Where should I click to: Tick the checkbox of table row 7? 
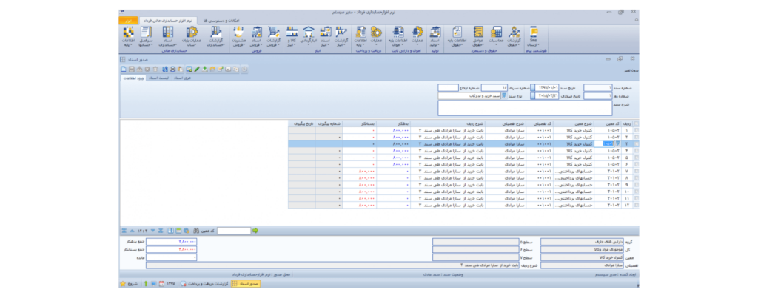coord(636,171)
